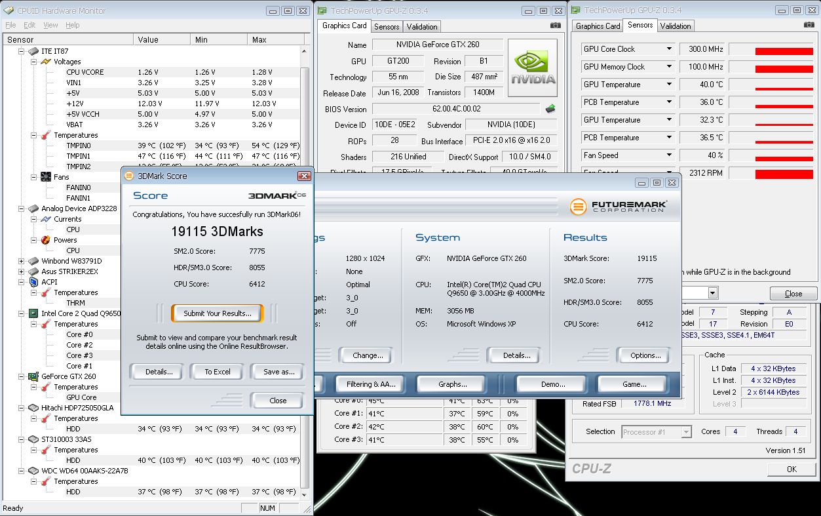Click the ST310003 33AS hard drive icon
Screen dimensions: 821x516
tap(33, 439)
